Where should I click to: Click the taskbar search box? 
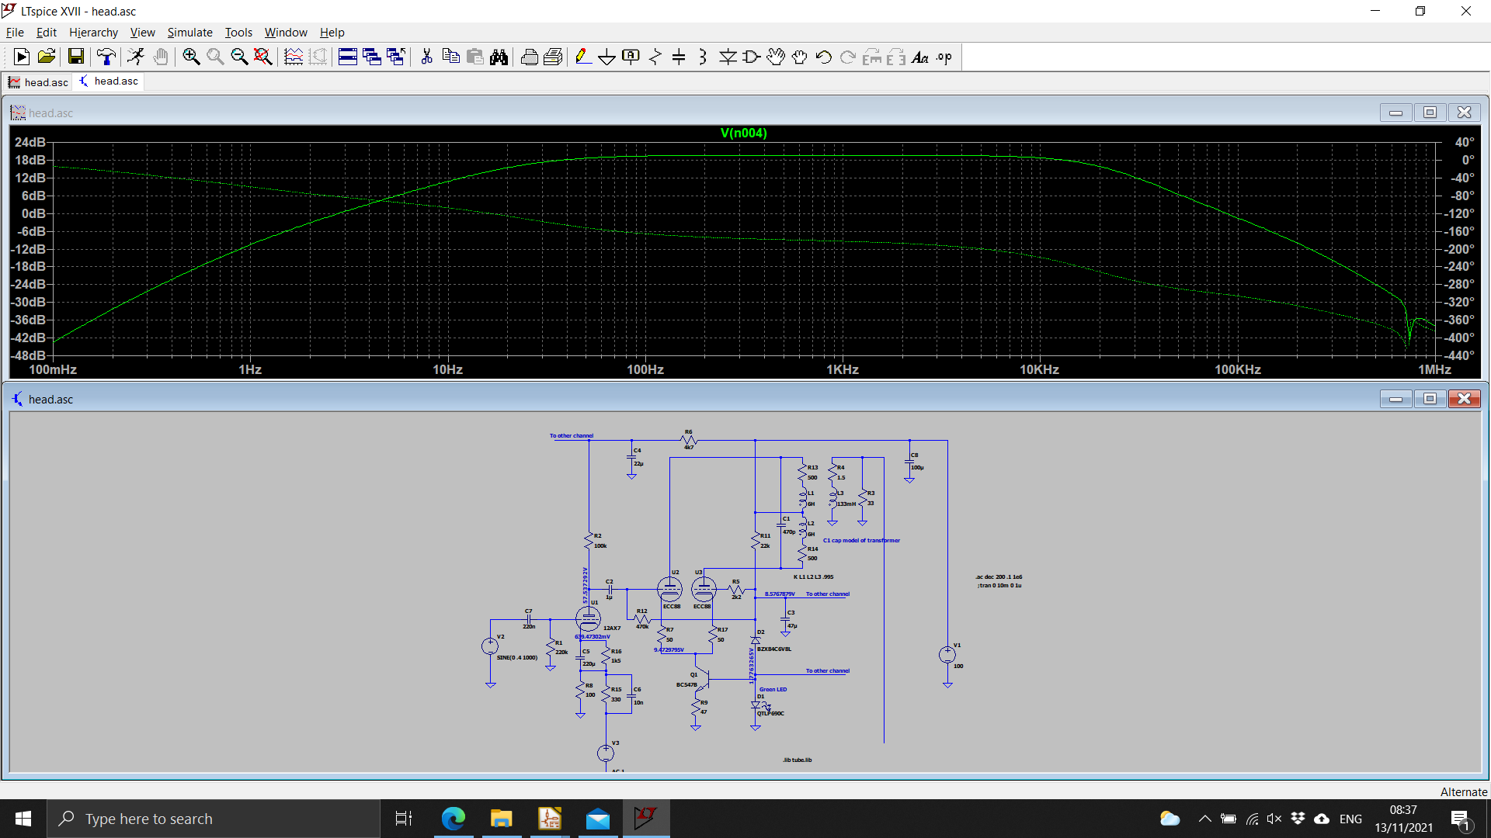tap(214, 819)
